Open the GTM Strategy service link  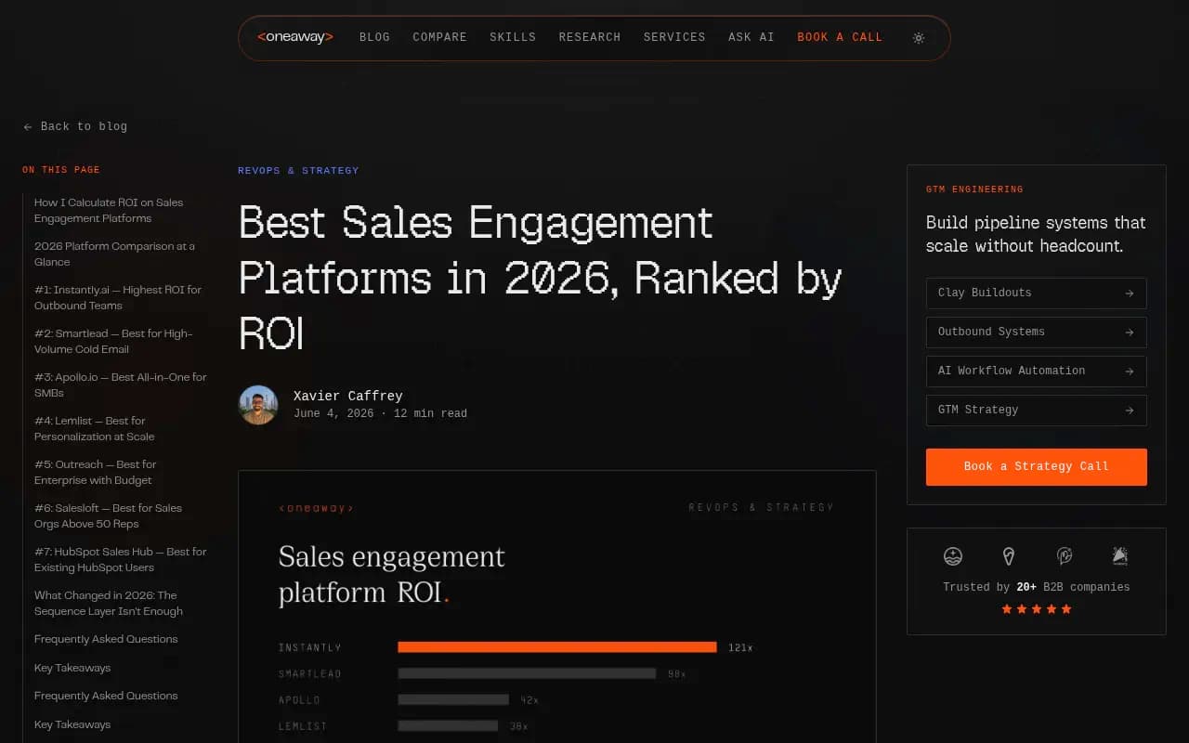[x=1036, y=410]
